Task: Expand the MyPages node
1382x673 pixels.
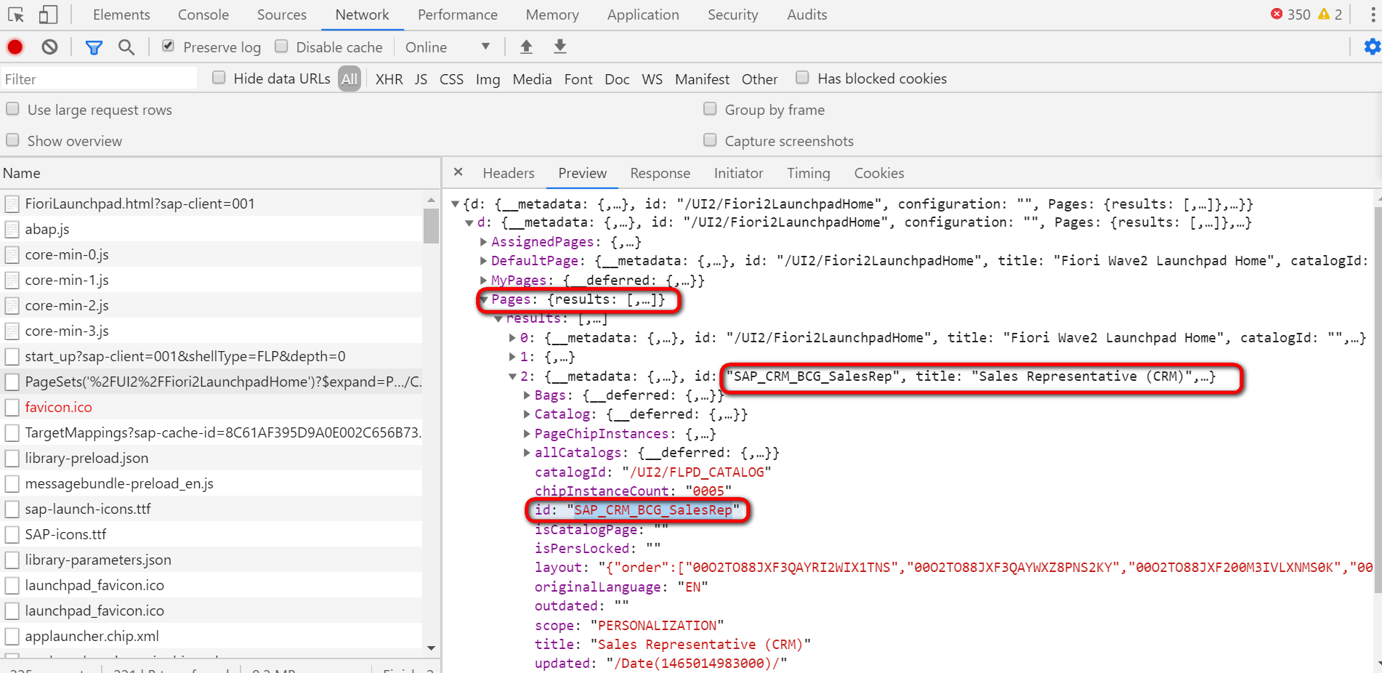Action: click(483, 281)
